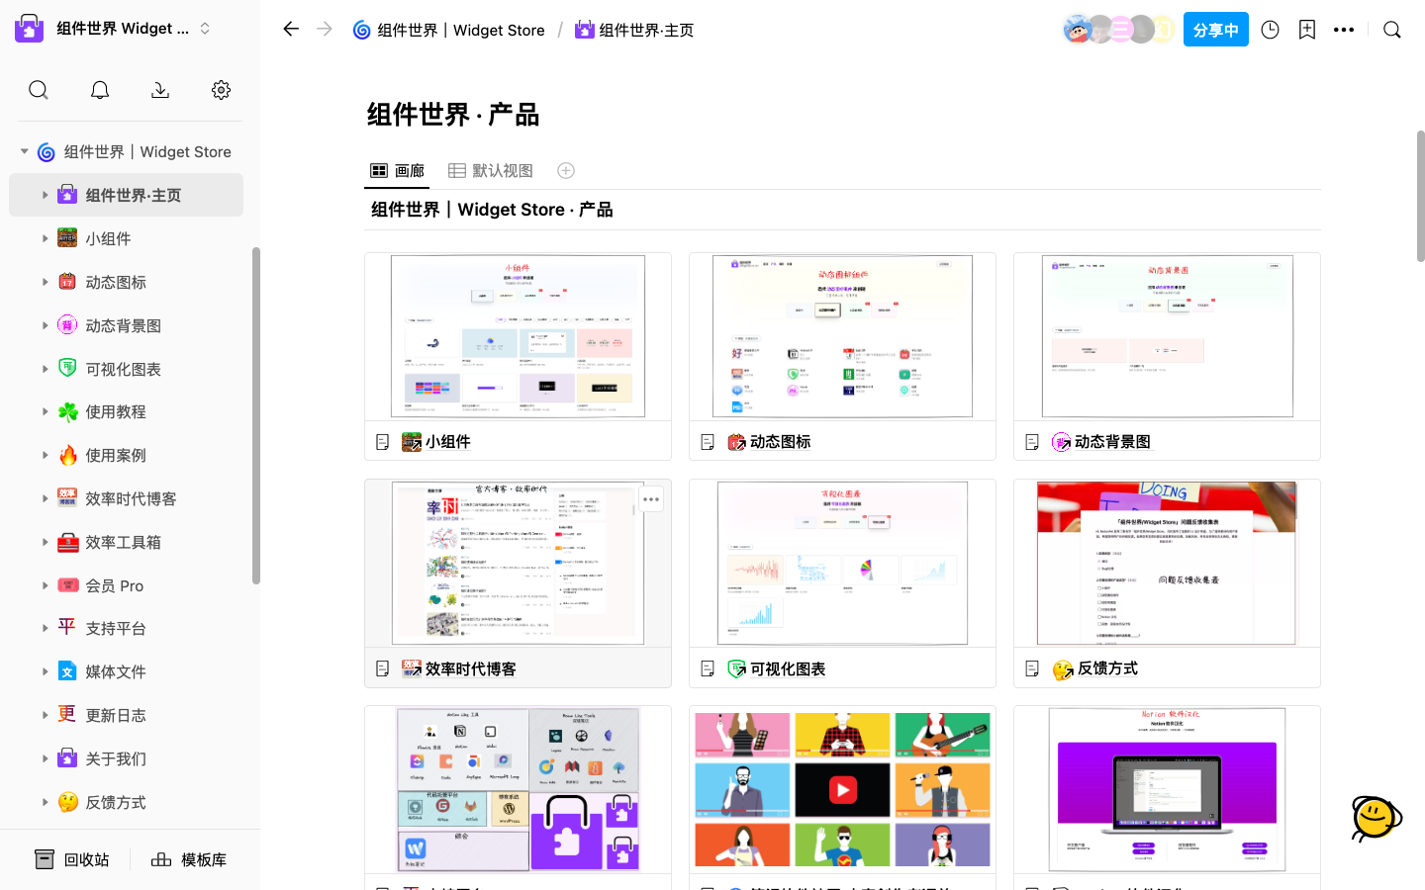Open 回收站 trash in sidebar
The width and height of the screenshot is (1425, 890).
pyautogui.click(x=72, y=859)
